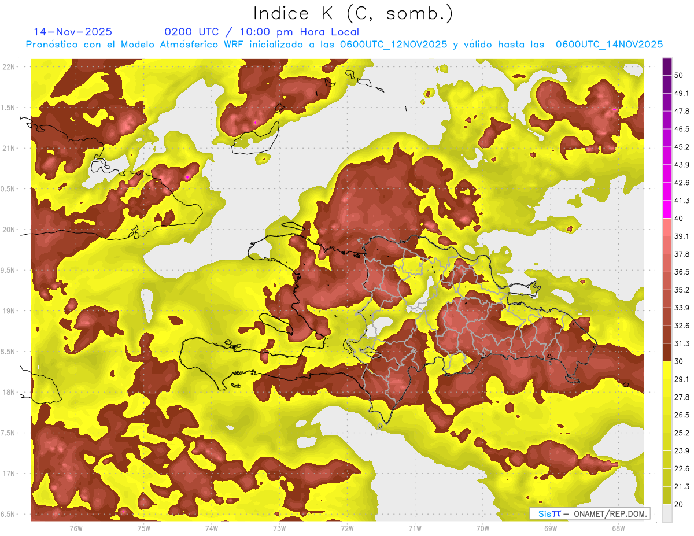694x536 pixels.
Task: Click the 'Pronostico con el Modelo Atmosferico WRF' line
Action: tap(344, 45)
